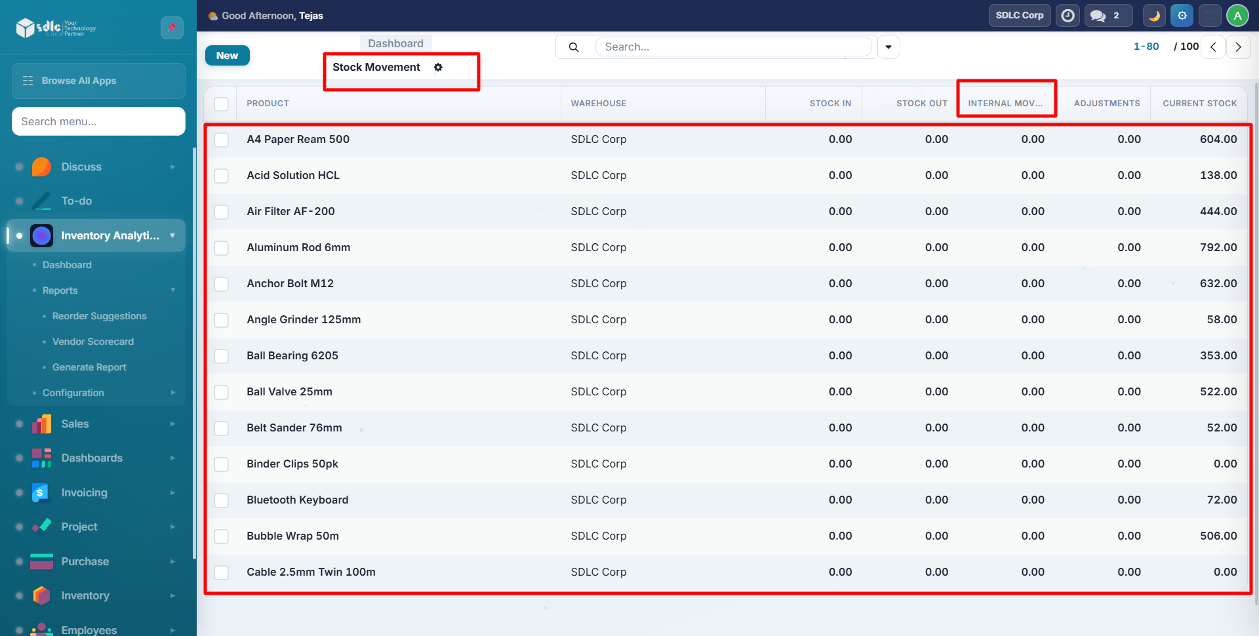Open the activities clock icon
Viewport: 1259px width, 636px height.
[x=1068, y=16]
